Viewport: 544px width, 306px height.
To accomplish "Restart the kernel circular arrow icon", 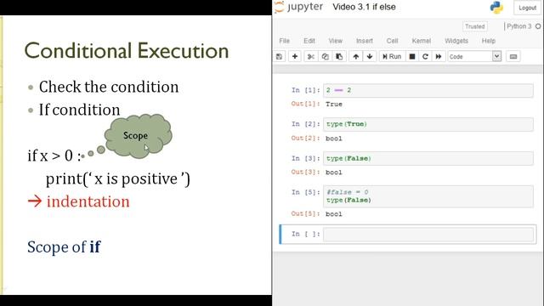I will point(425,57).
